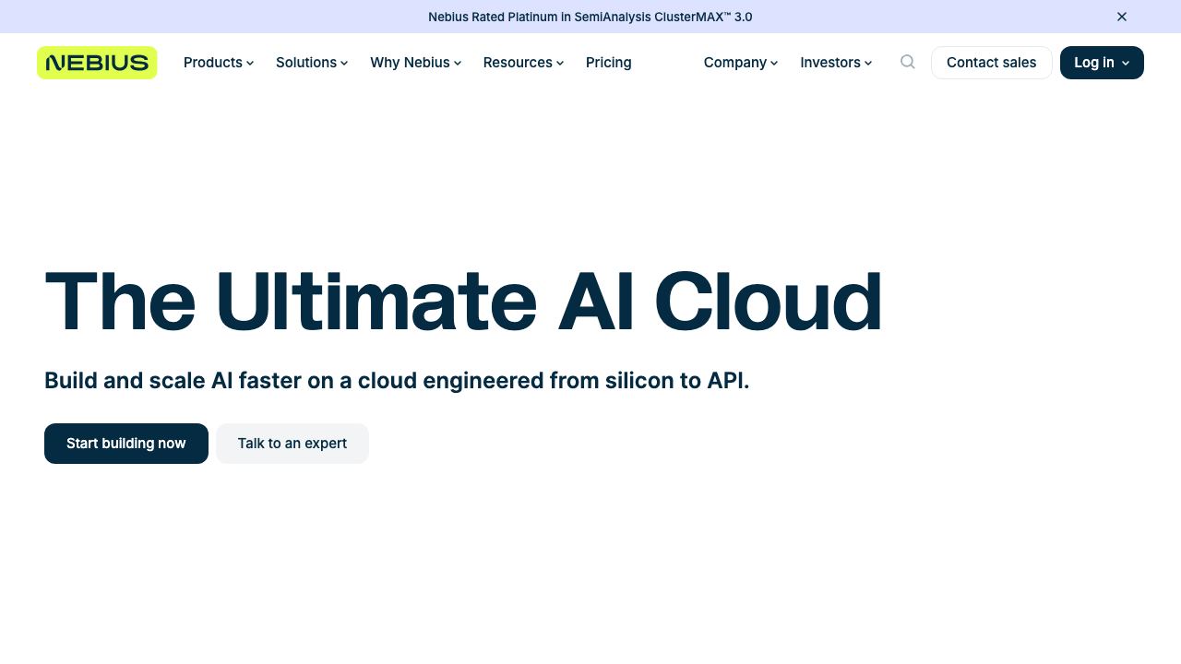Click Talk to an expert

click(292, 444)
